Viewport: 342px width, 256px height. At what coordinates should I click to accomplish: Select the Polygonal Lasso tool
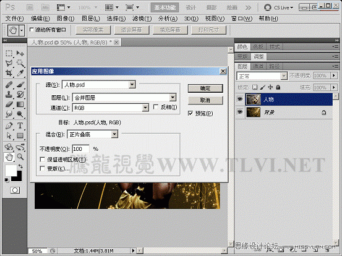(x=9, y=63)
